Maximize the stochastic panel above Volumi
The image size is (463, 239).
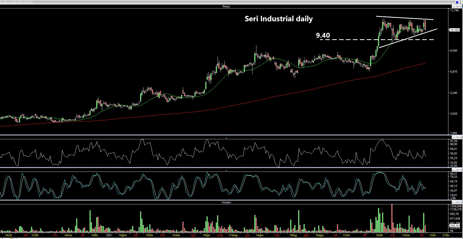coord(458,170)
